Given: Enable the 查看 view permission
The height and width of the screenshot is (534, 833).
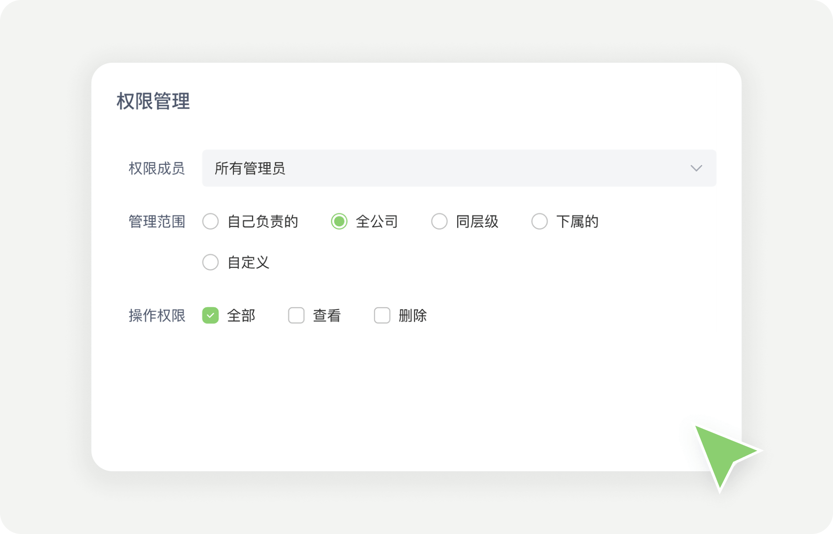Looking at the screenshot, I should [x=296, y=315].
